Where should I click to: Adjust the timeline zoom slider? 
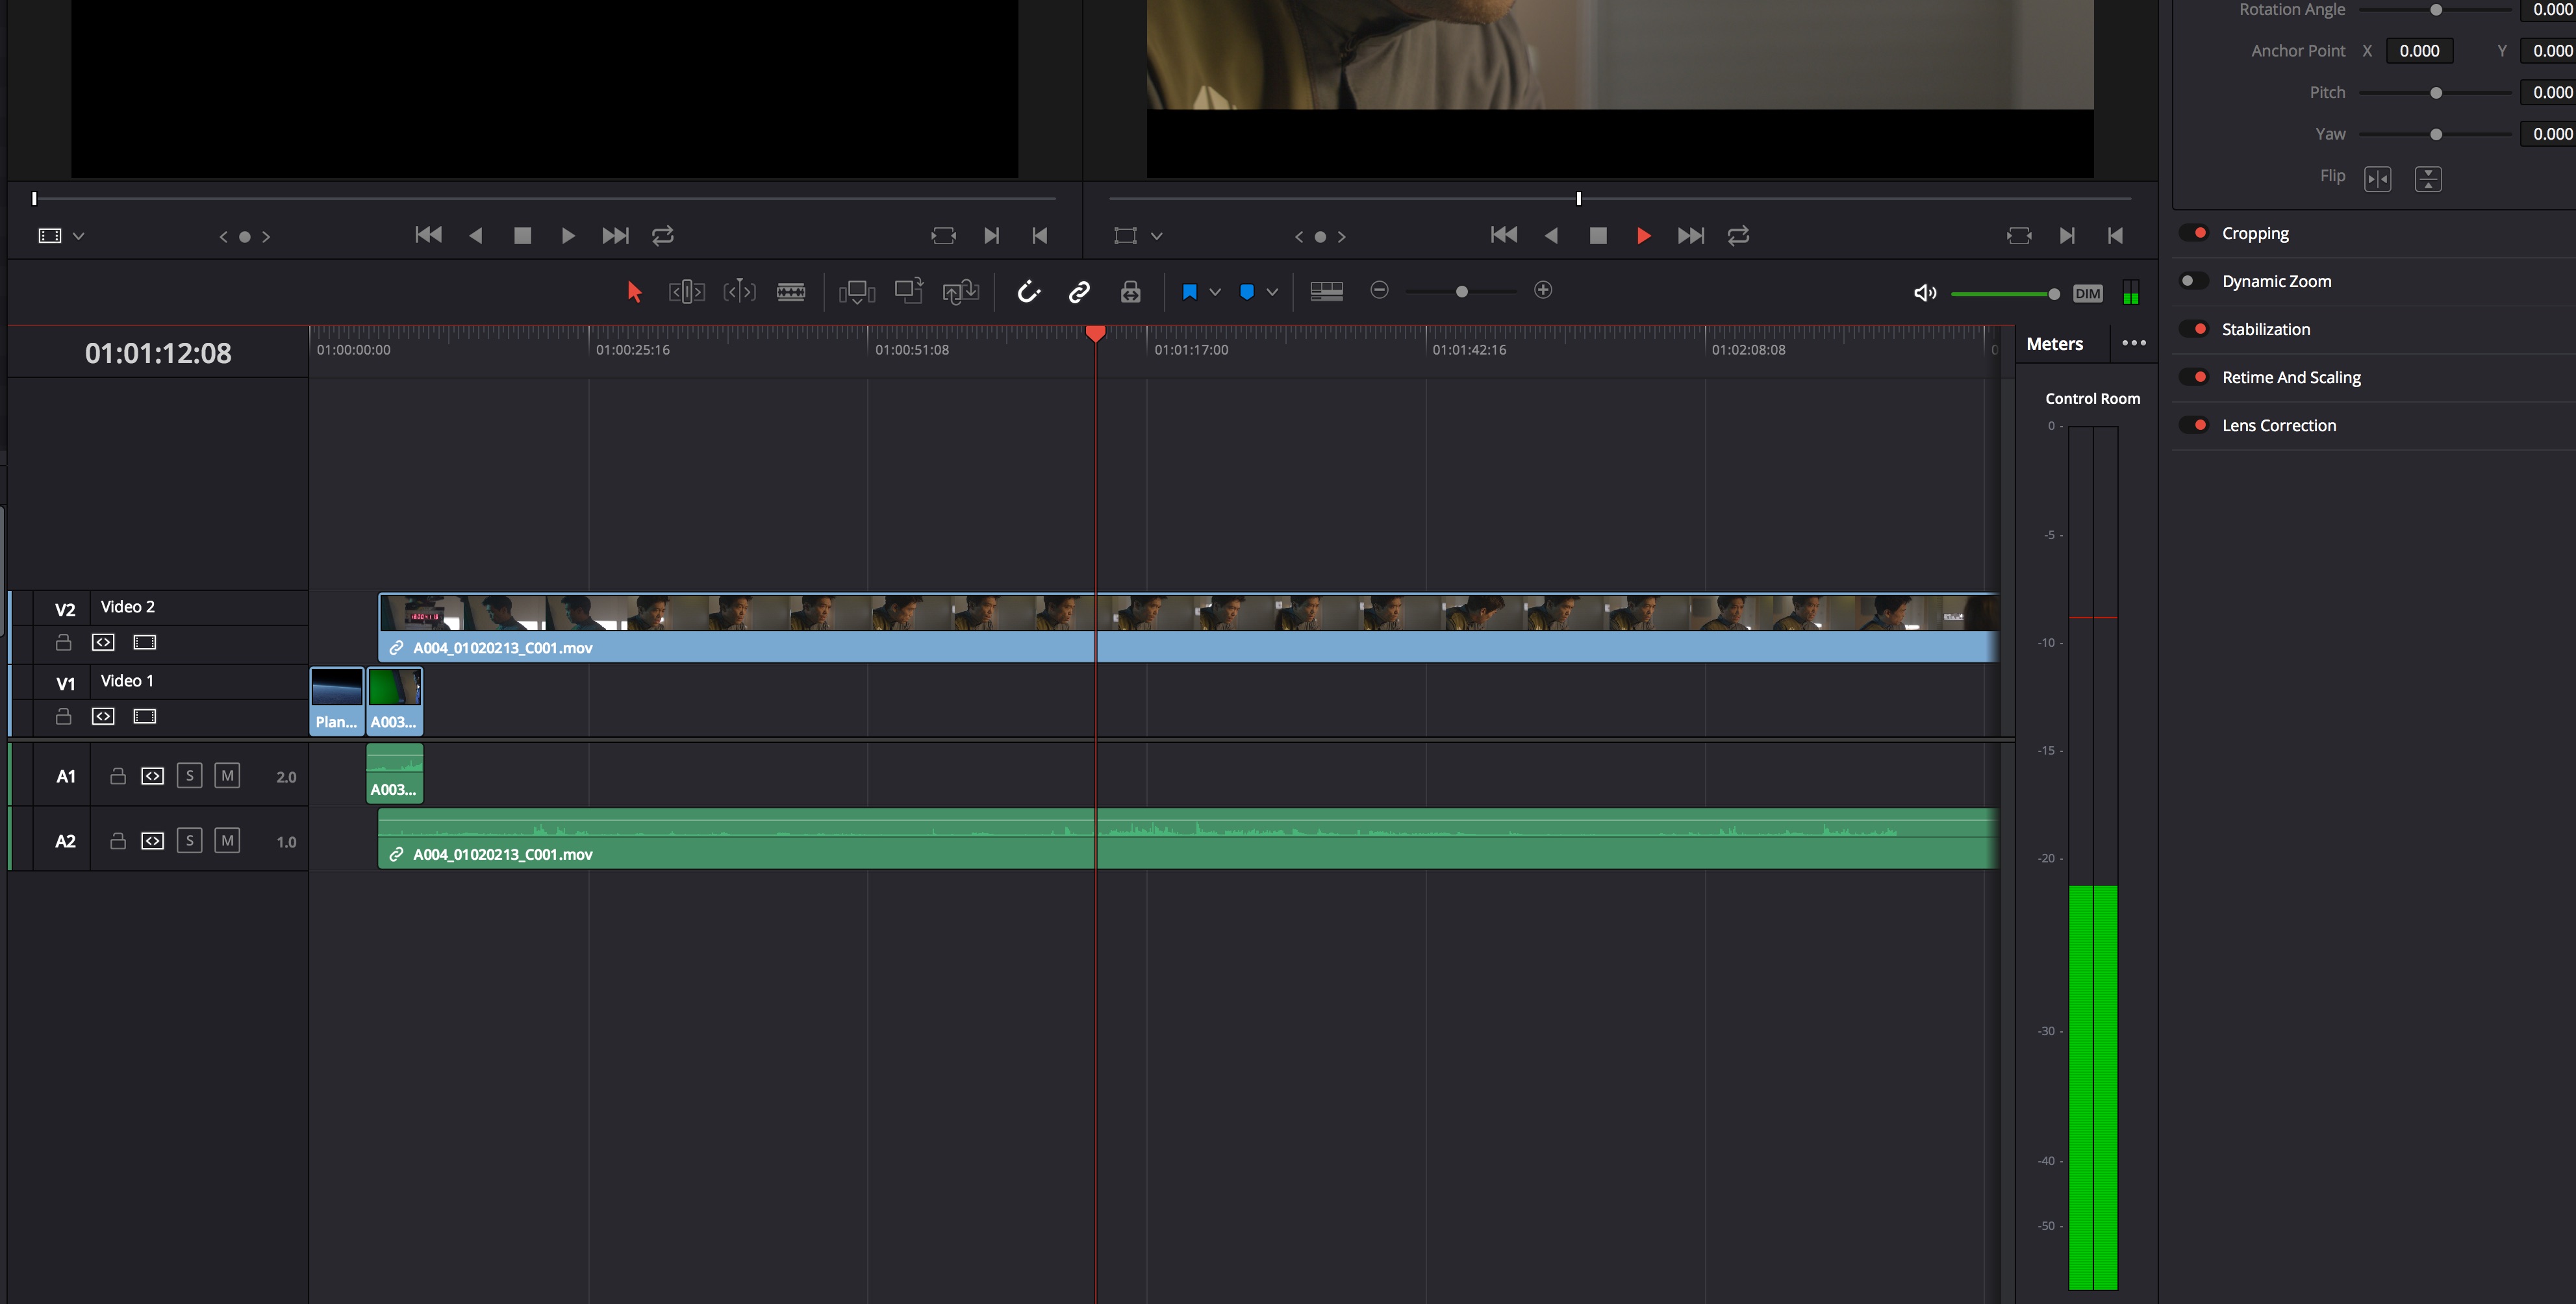[1461, 291]
